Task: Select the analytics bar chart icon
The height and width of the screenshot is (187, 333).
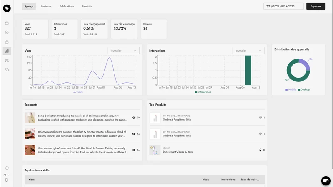Action: tap(7, 51)
